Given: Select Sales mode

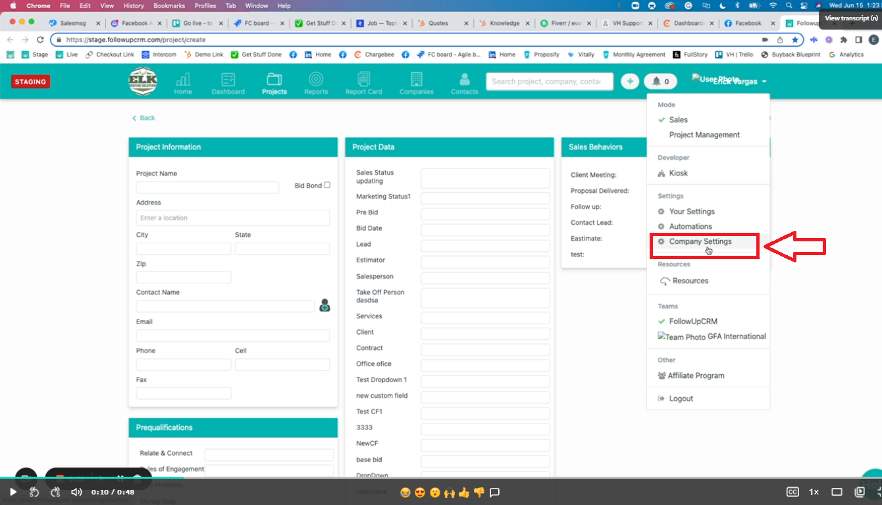Looking at the screenshot, I should pyautogui.click(x=679, y=120).
